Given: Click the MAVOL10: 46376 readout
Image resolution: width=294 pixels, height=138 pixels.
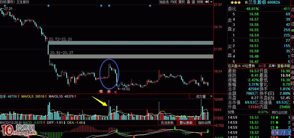Looking at the screenshot, I should click(61, 96).
